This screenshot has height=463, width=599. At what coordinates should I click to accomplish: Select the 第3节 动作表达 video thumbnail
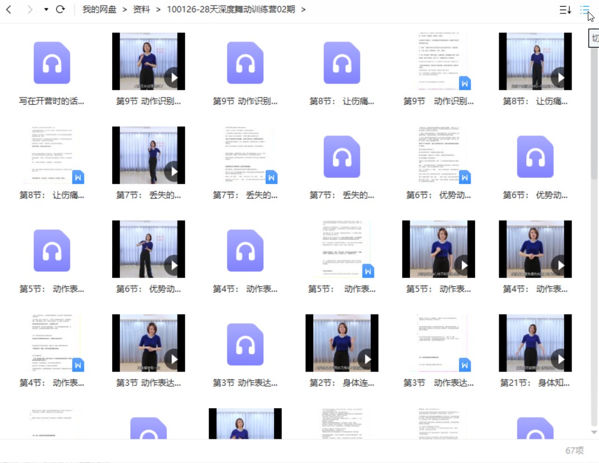point(148,344)
